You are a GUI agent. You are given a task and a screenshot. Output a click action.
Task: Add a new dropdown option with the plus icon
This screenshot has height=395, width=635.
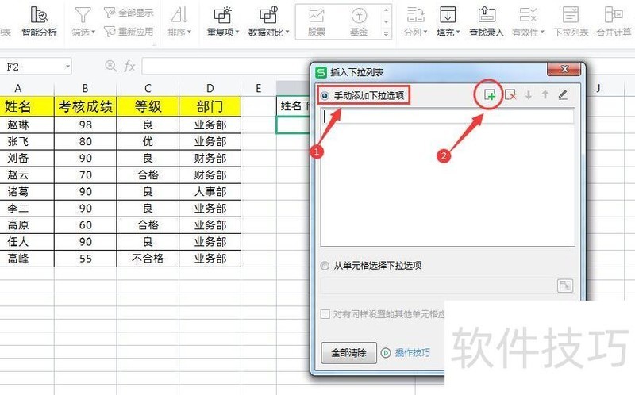tap(490, 95)
